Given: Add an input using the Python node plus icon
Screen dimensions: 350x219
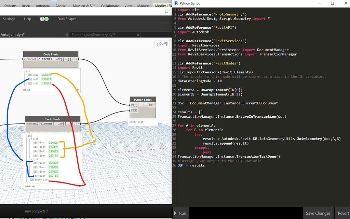Looking at the screenshot, I should [x=141, y=105].
